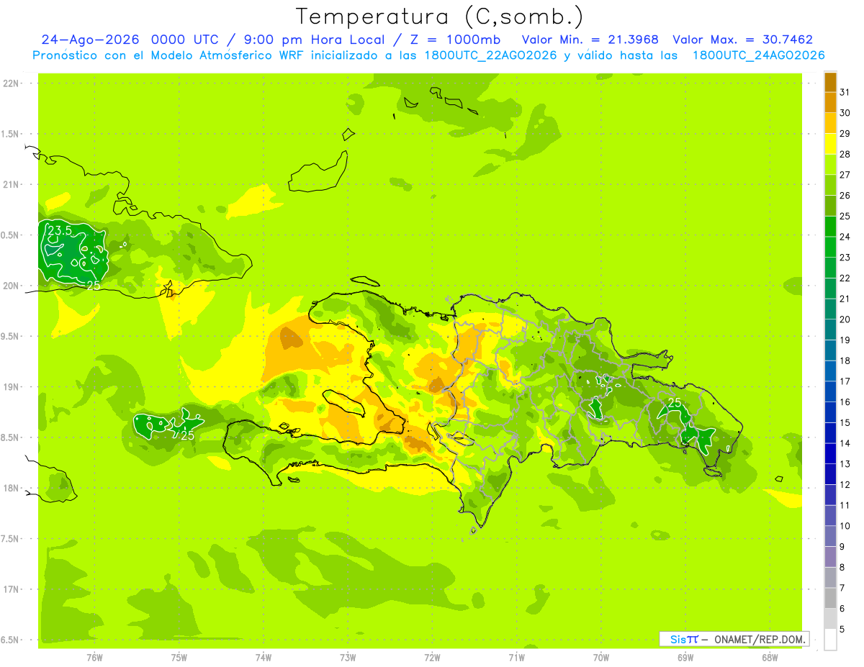Click the yellow legend swatch between 28 and 29

(x=830, y=144)
